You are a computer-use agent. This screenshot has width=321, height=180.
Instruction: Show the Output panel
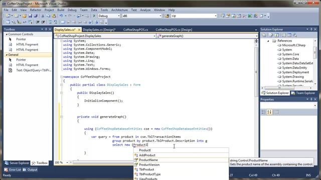coord(30,169)
